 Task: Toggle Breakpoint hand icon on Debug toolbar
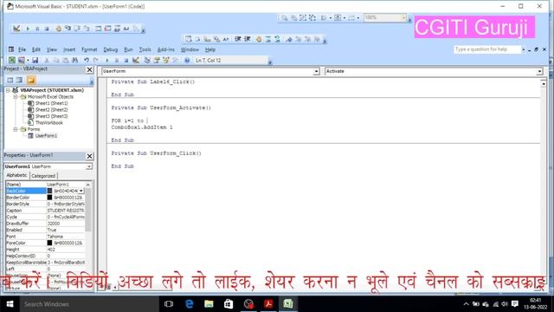tap(58, 29)
